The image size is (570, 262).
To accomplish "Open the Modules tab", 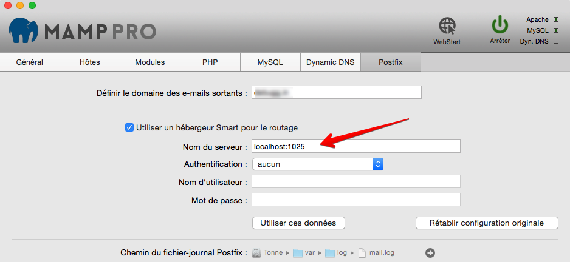I will tap(150, 62).
